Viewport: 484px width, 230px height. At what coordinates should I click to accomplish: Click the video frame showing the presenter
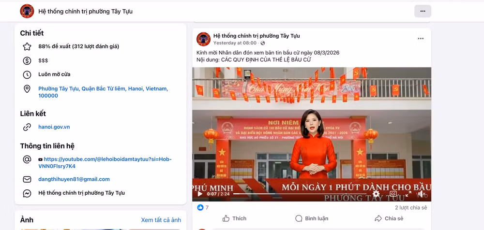pyautogui.click(x=312, y=134)
